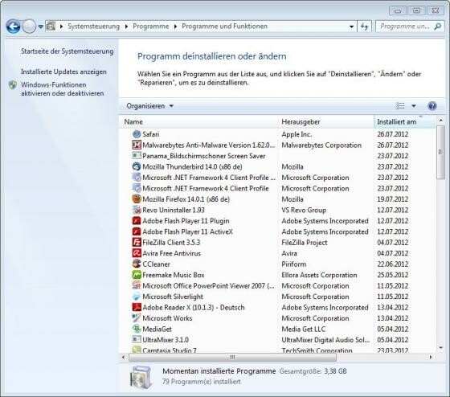Image resolution: width=450 pixels, height=397 pixels.
Task: Click the search magnifier icon
Action: pos(438,27)
